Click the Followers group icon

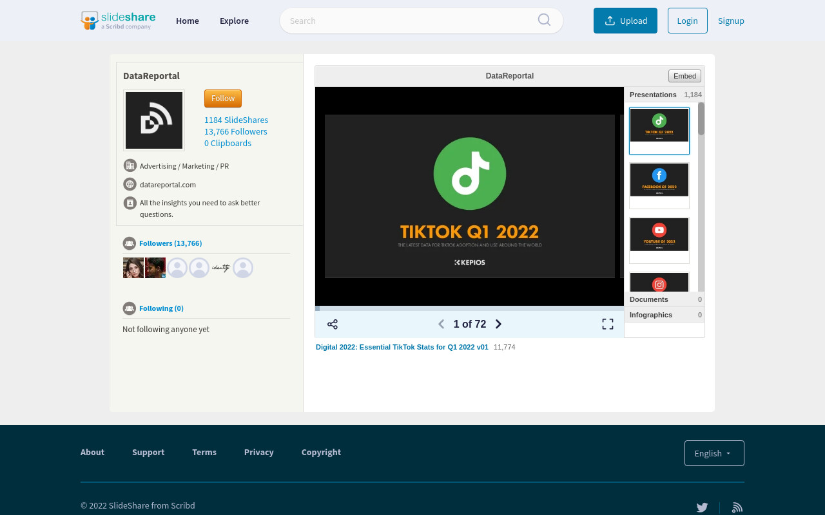pyautogui.click(x=130, y=243)
